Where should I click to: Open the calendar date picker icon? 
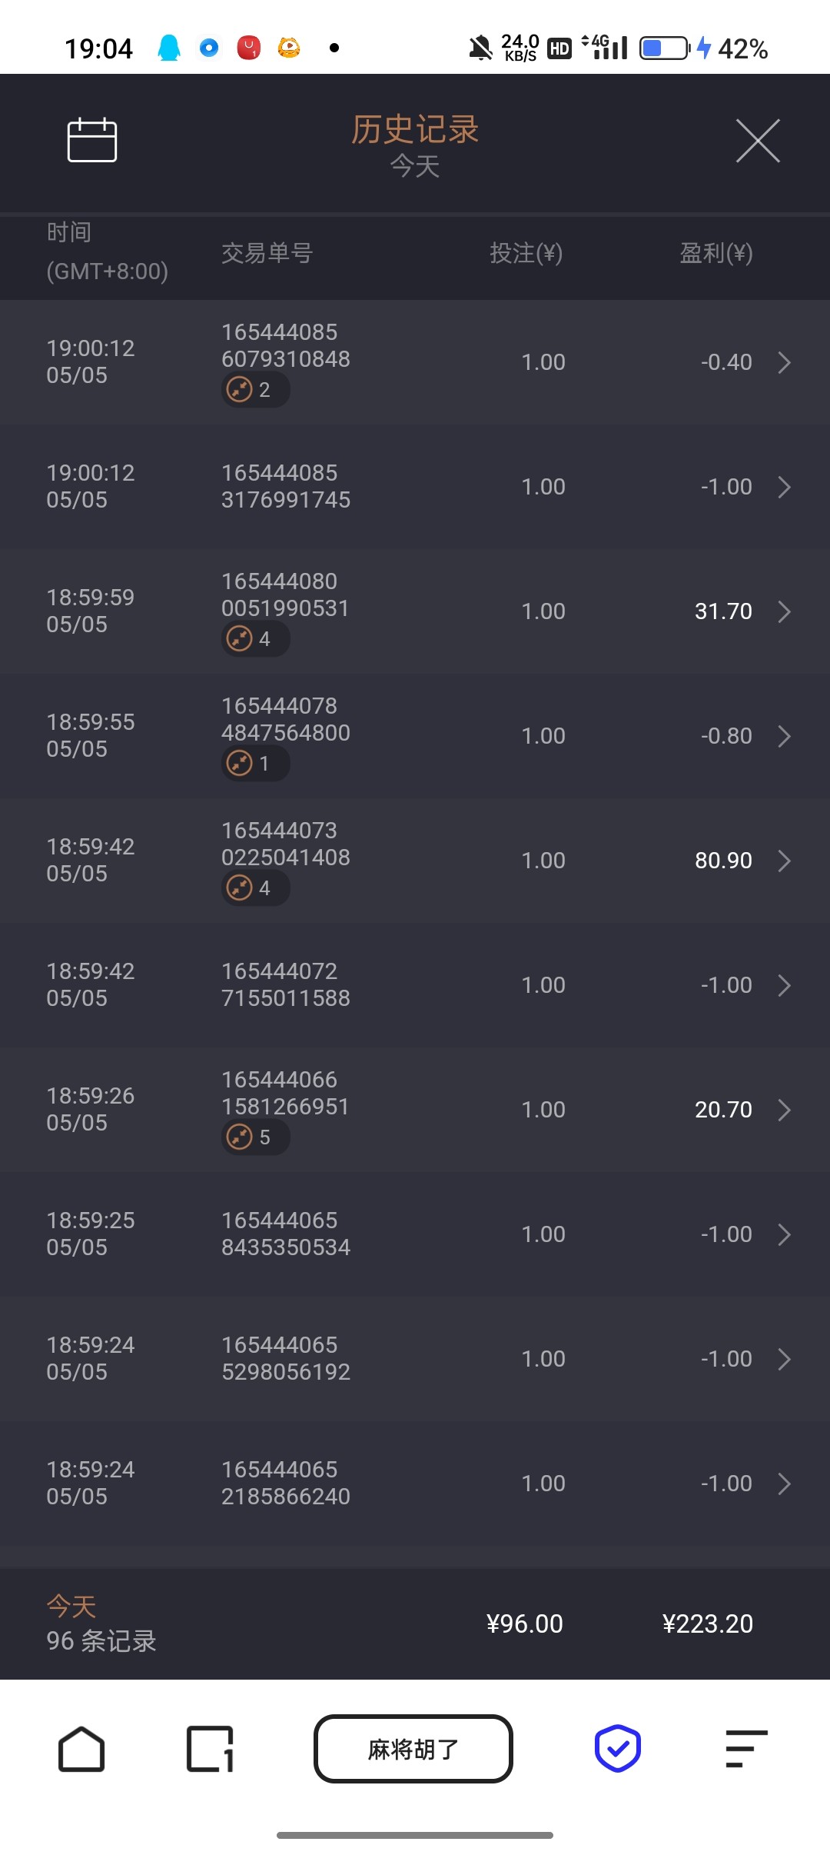tap(92, 141)
